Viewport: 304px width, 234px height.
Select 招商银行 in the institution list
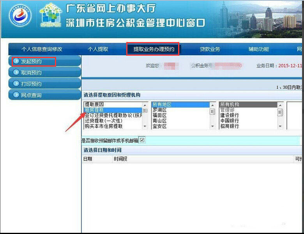click(x=248, y=126)
